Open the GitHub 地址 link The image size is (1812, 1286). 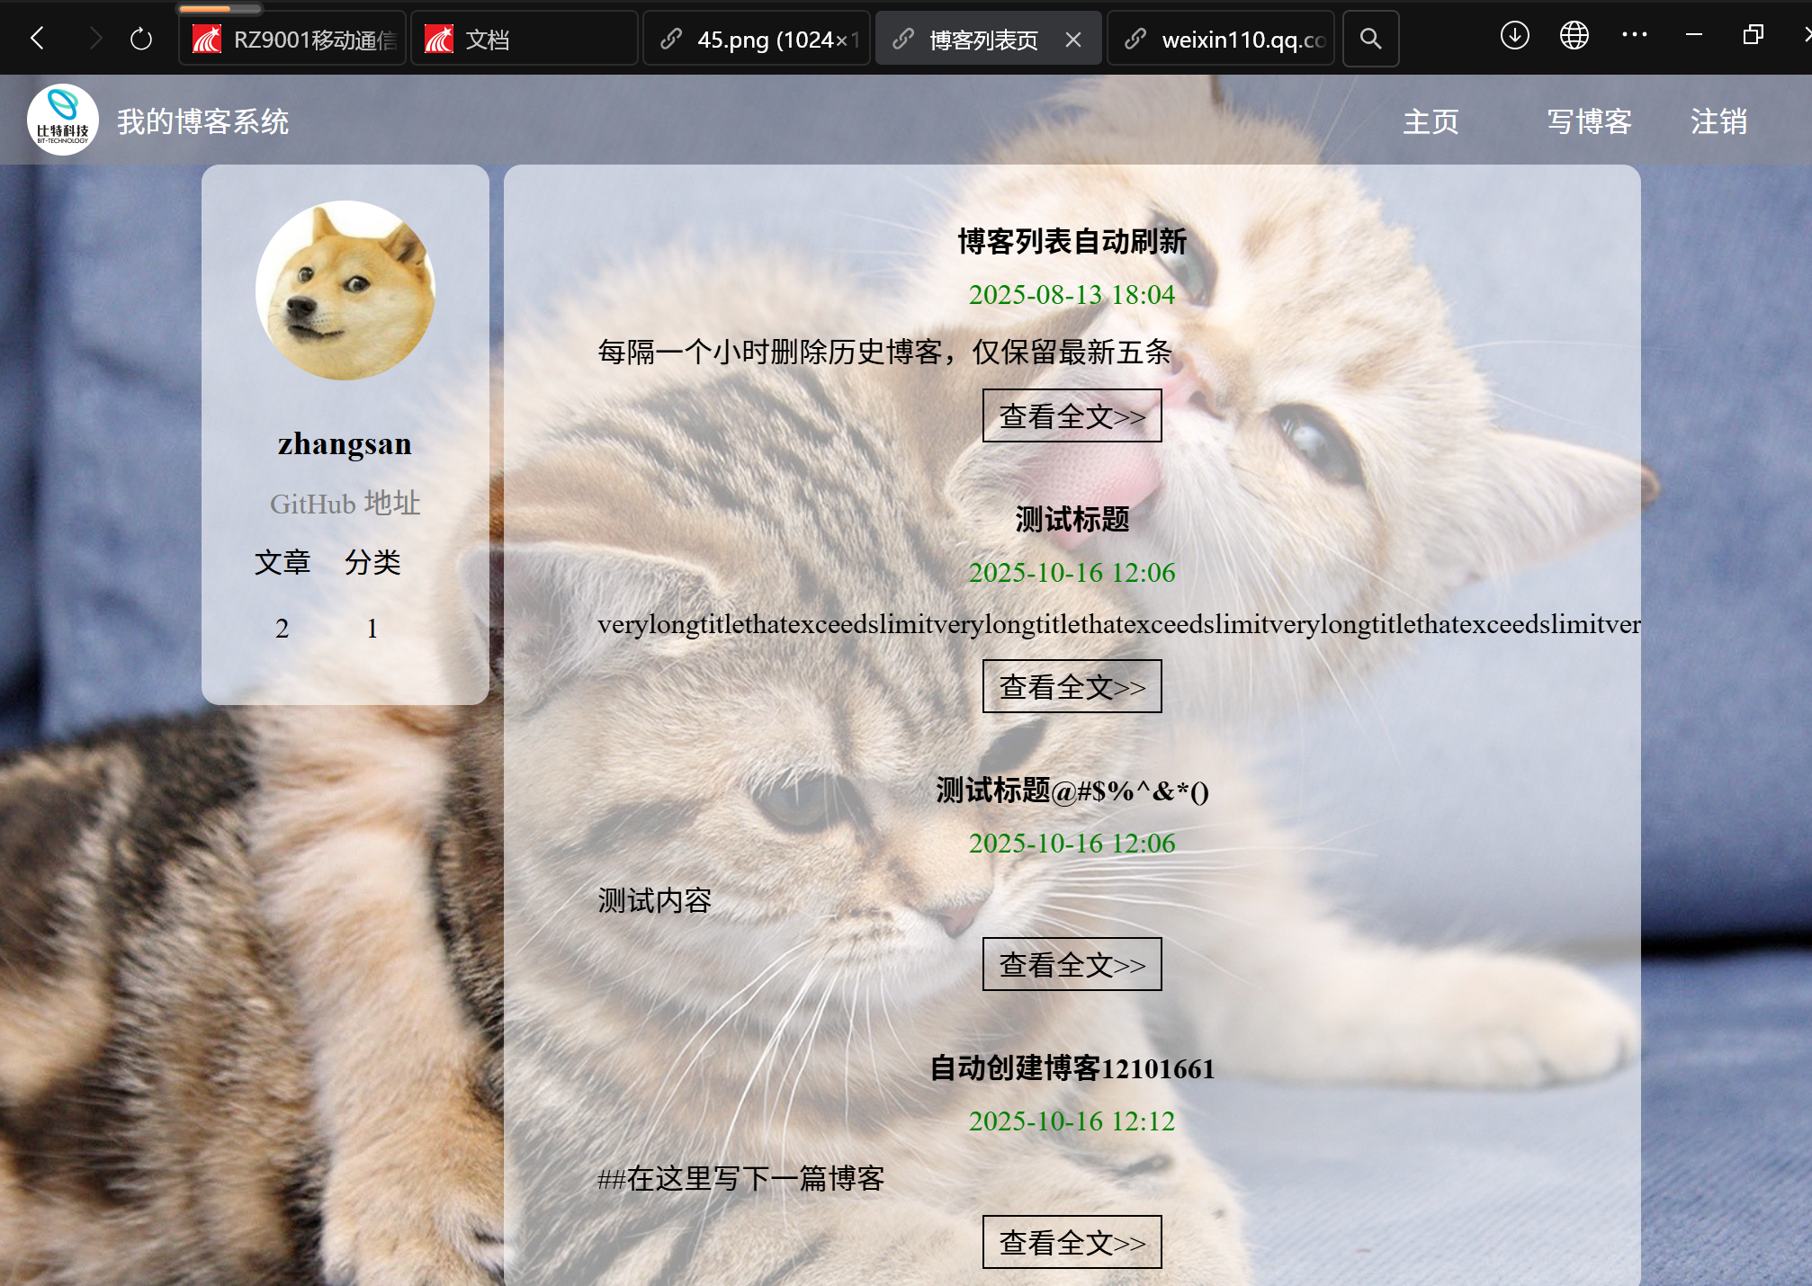(x=345, y=504)
